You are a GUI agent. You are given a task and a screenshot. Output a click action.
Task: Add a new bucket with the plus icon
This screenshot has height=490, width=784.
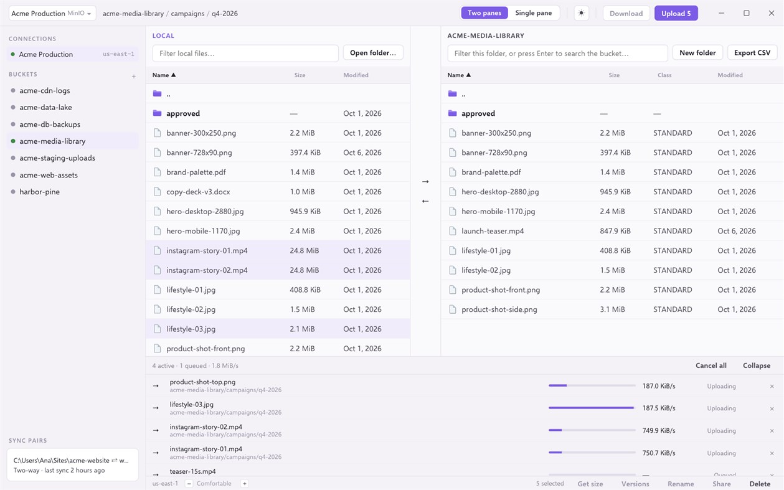coord(133,77)
